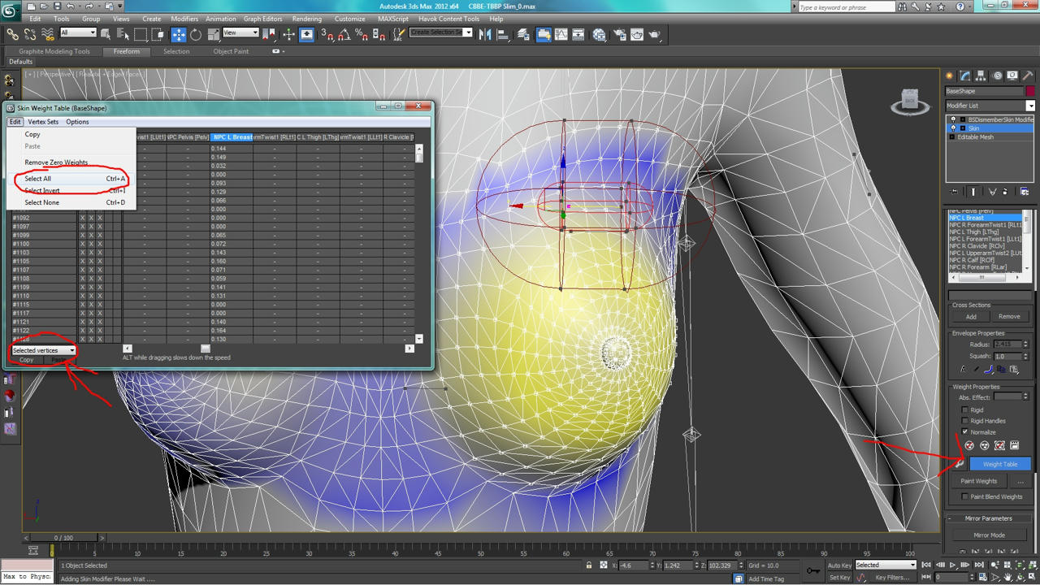Image resolution: width=1040 pixels, height=585 pixels.
Task: Click the Pan View hand icon
Action: tap(1007, 577)
